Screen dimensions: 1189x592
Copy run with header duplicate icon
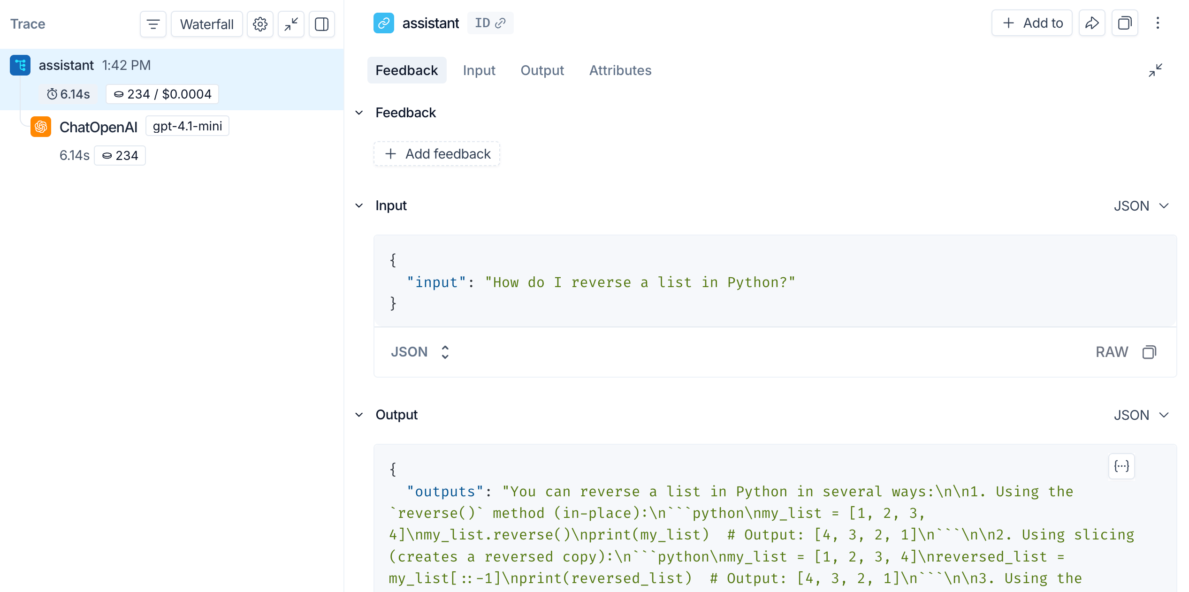[x=1125, y=23]
